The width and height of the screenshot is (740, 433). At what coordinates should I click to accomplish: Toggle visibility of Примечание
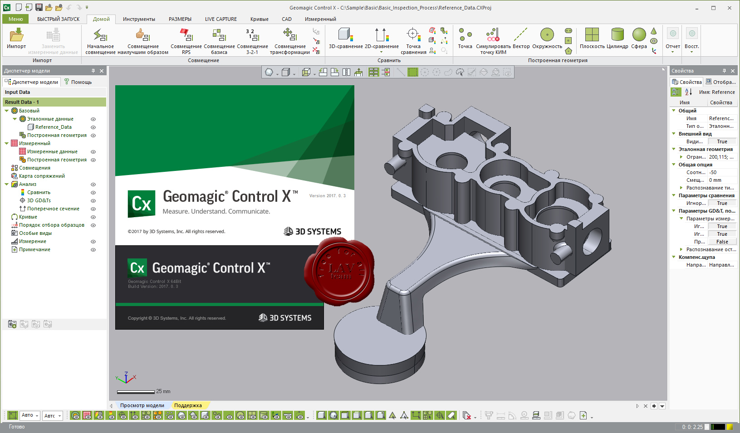(93, 250)
